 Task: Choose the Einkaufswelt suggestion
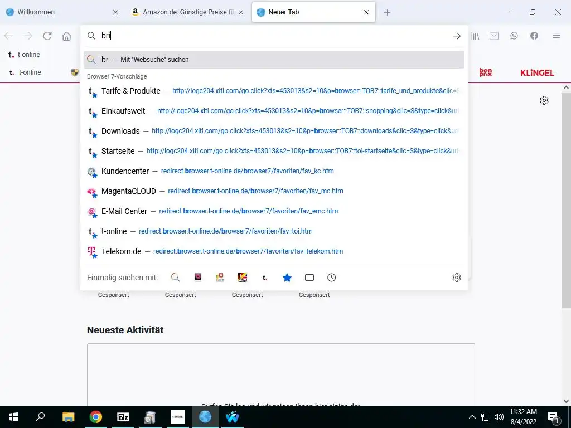point(274,111)
